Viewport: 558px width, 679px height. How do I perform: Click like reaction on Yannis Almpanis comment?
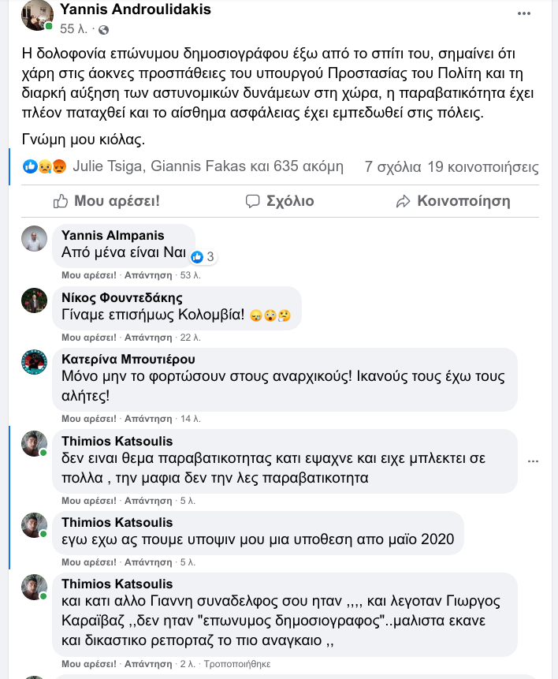point(197,256)
